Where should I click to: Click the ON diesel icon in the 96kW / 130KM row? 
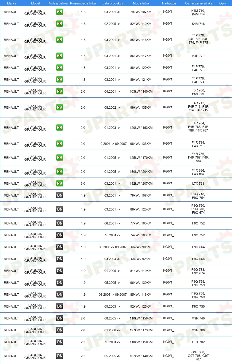pyautogui.click(x=60, y=283)
